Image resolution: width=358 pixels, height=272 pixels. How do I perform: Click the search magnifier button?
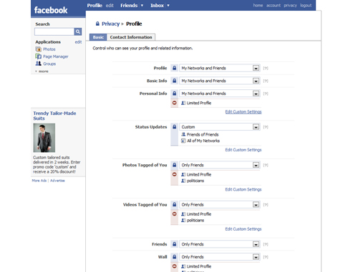click(78, 31)
